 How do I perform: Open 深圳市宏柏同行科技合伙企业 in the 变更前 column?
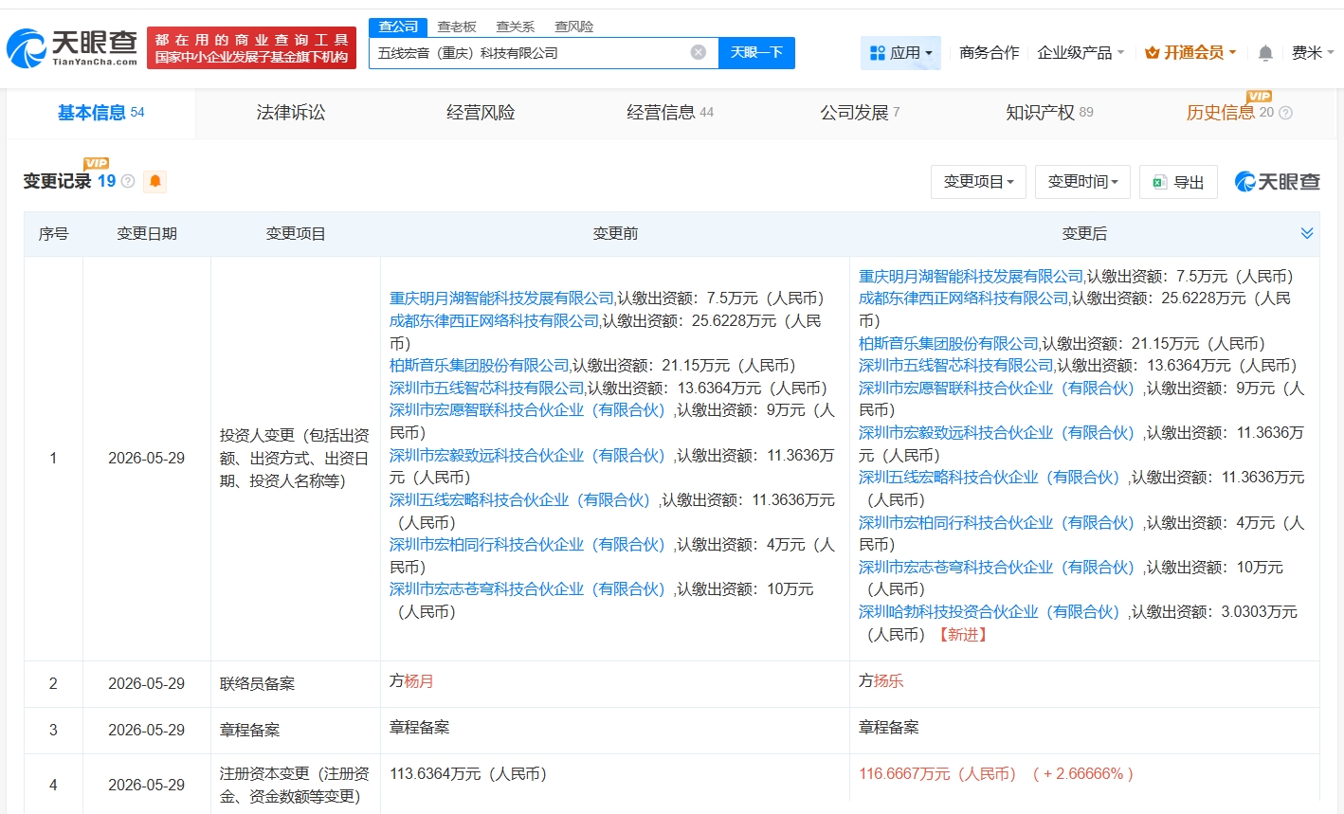tap(529, 545)
